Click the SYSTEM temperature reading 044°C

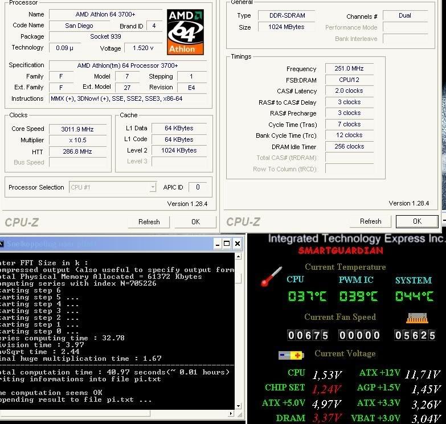(x=414, y=297)
